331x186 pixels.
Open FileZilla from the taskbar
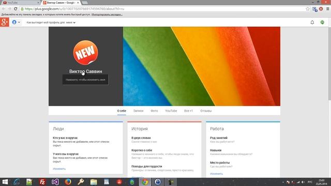coord(42,182)
